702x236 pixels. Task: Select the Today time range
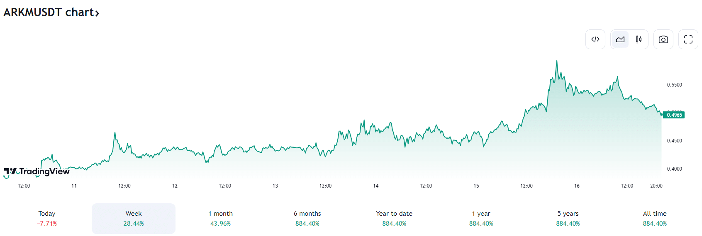pos(47,218)
